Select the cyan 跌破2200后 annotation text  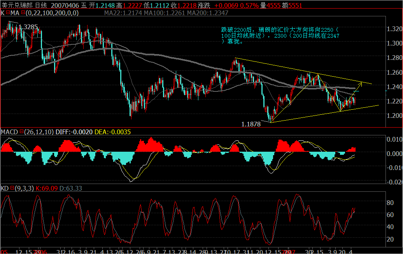(x=280, y=35)
